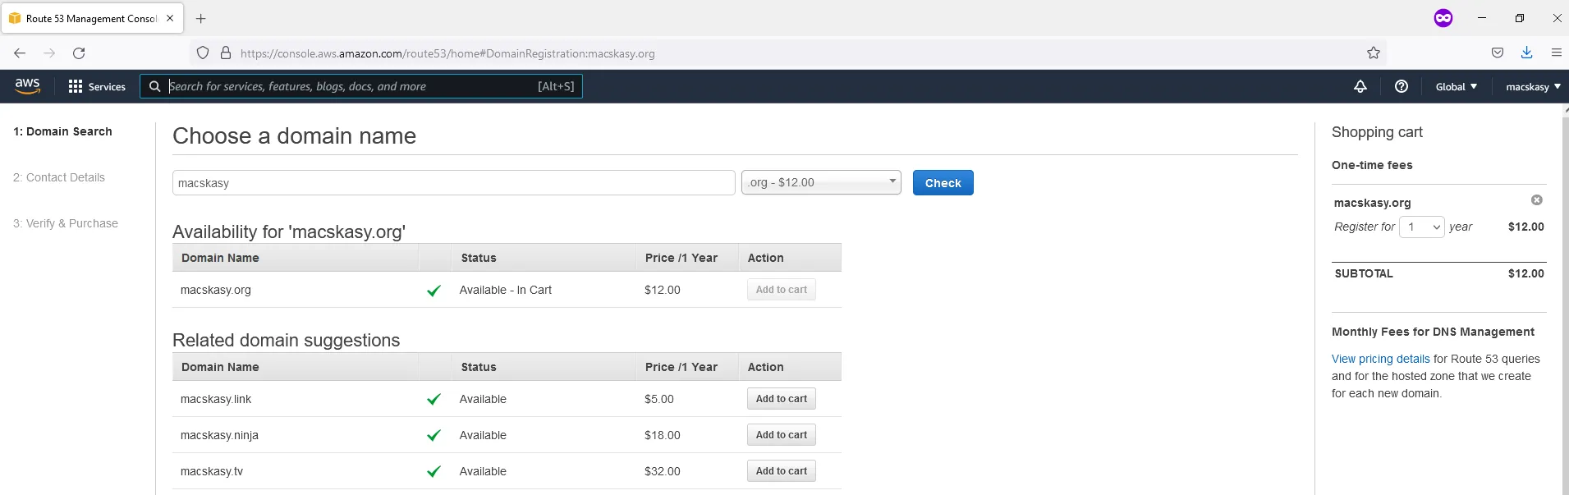Click the page vertical scrollbar

pyautogui.click(x=1565, y=299)
